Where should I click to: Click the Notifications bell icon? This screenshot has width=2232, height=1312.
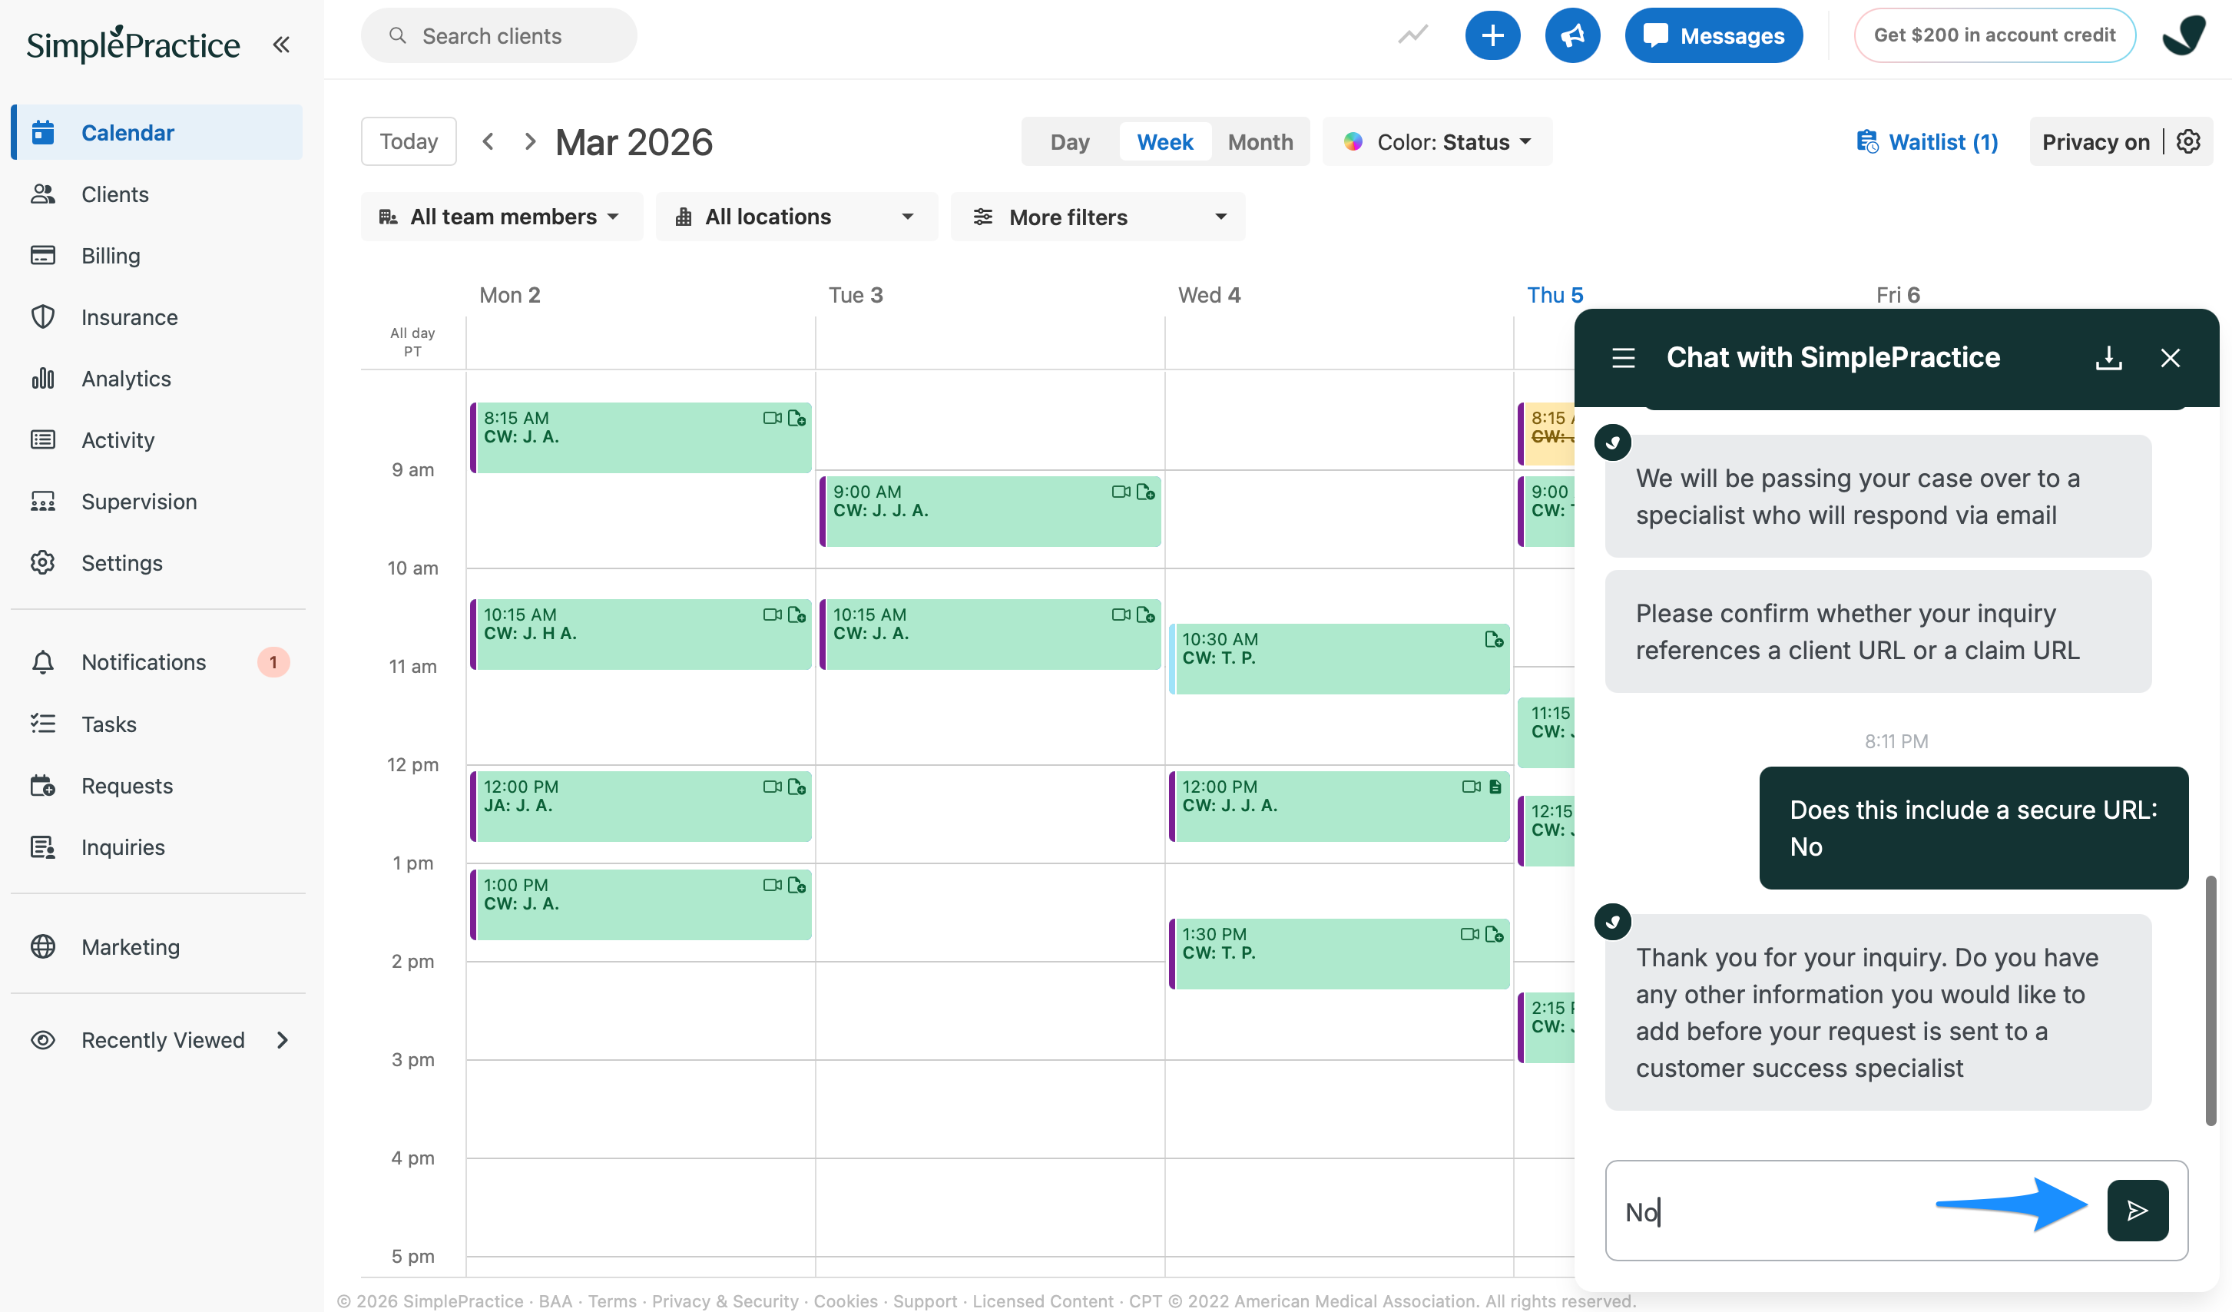42,661
